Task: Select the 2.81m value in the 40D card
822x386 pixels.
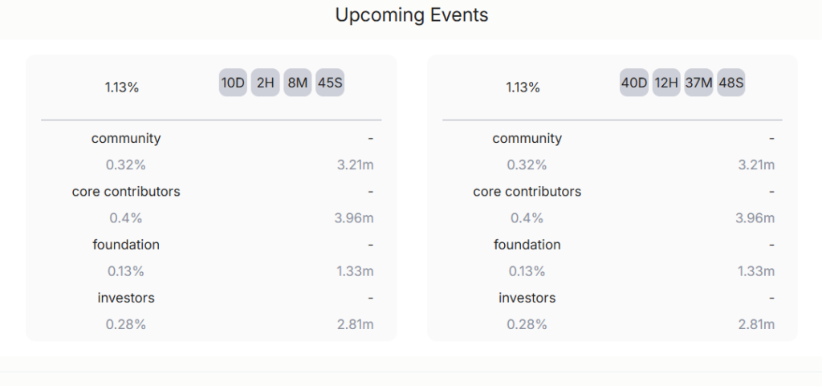Action: click(755, 324)
